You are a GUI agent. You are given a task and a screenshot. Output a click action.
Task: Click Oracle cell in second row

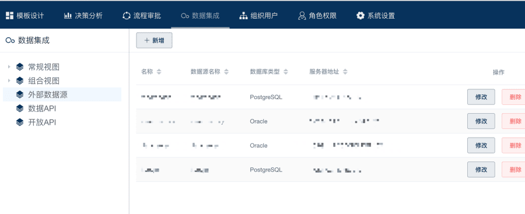coord(258,121)
